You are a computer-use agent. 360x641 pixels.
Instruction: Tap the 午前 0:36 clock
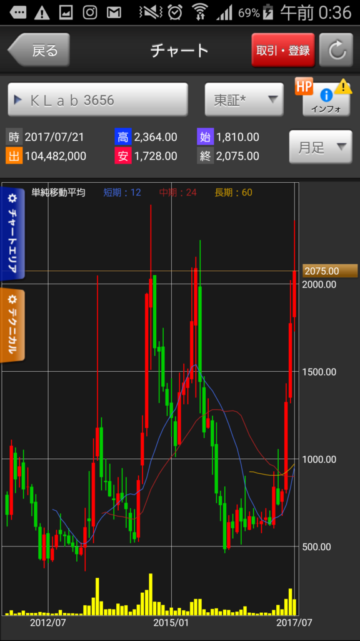pos(316,13)
